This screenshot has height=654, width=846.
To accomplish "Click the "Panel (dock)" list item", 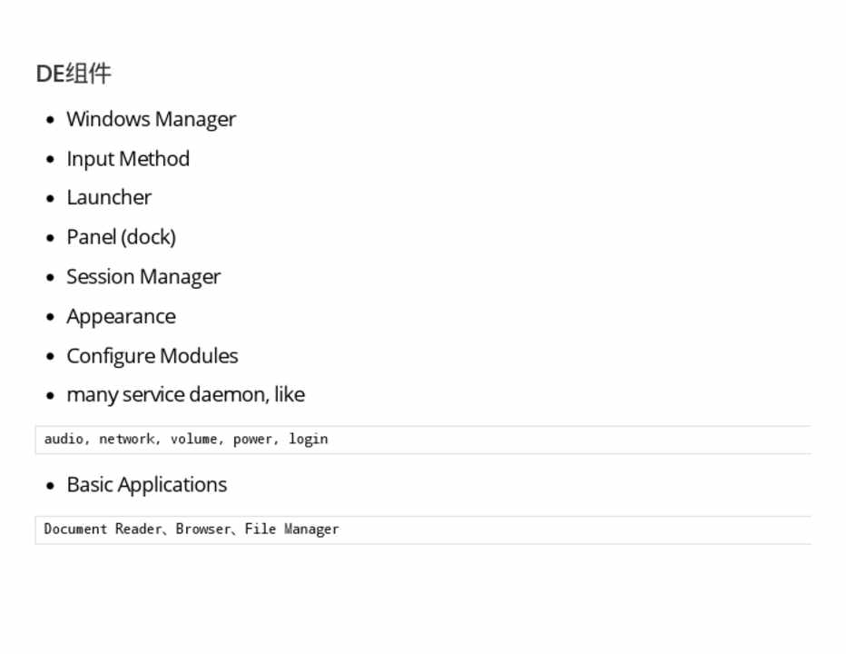I will [x=121, y=237].
